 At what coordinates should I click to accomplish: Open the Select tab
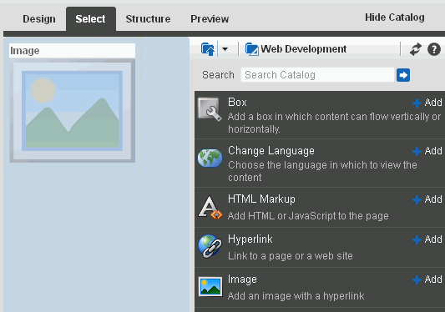click(x=90, y=19)
